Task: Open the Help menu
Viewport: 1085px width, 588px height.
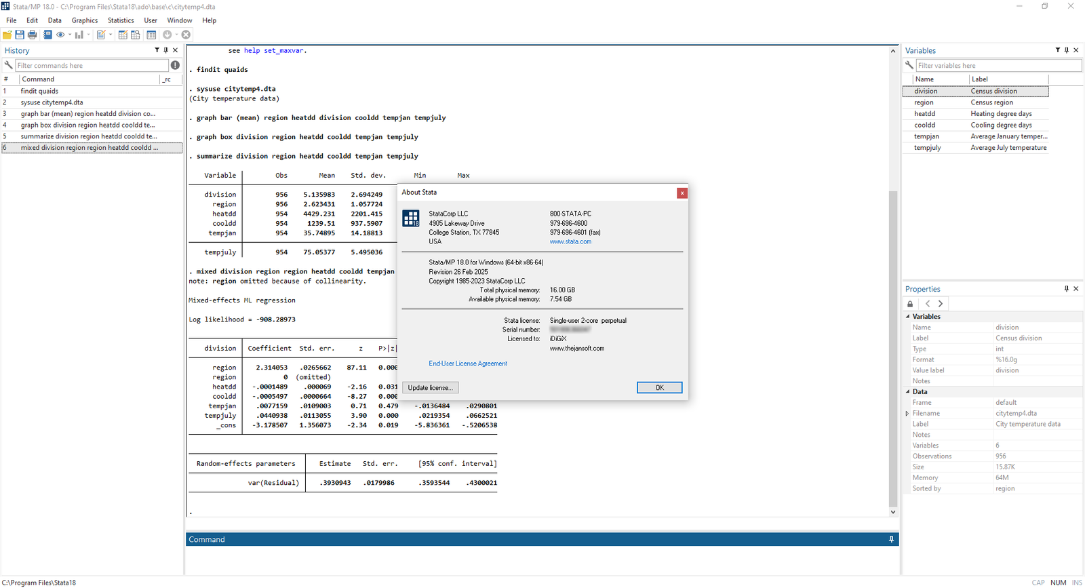Action: click(210, 20)
